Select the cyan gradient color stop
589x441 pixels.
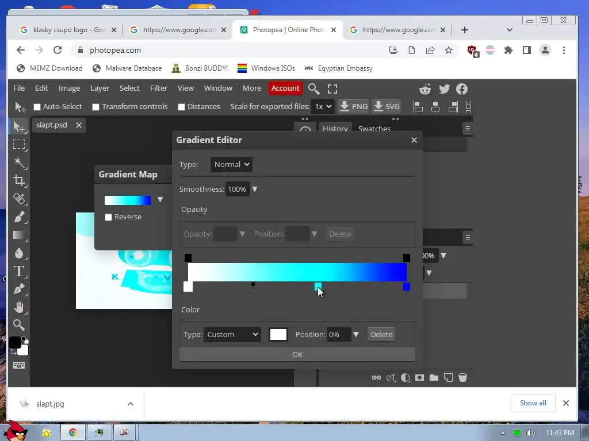point(318,287)
